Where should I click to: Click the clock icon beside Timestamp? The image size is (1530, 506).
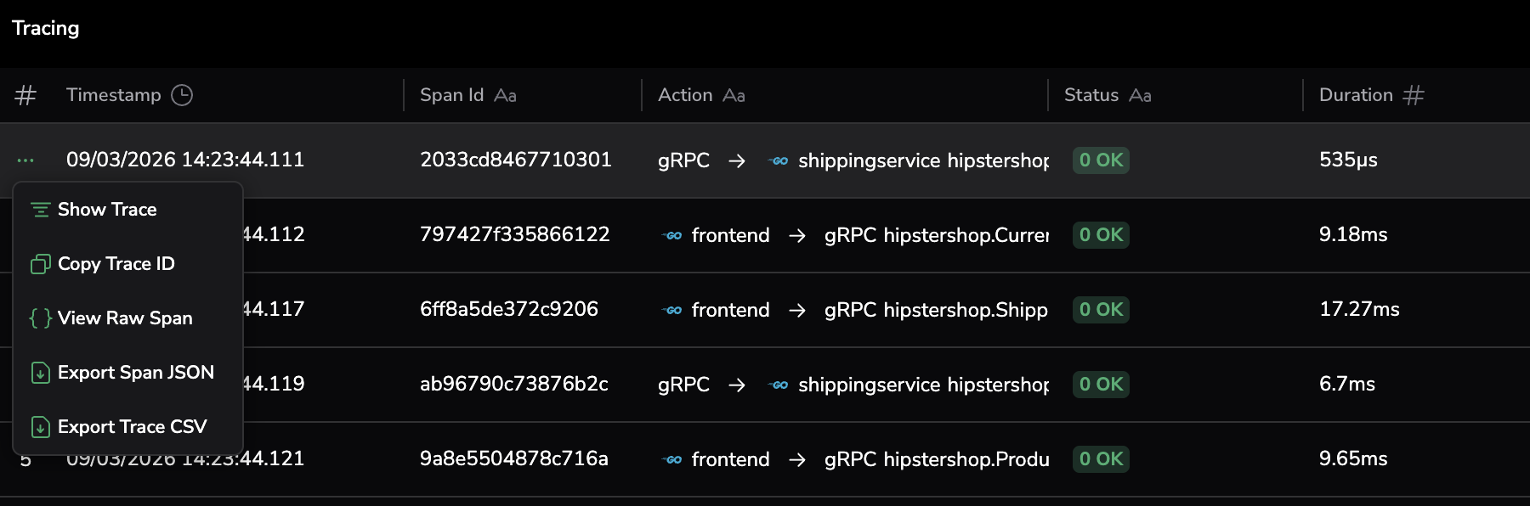click(182, 95)
